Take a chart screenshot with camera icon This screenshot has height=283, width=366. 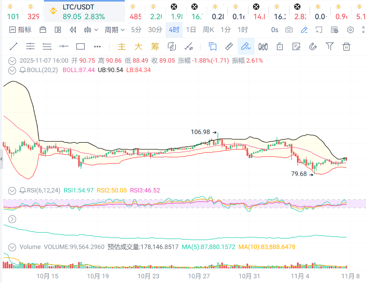pos(289,30)
